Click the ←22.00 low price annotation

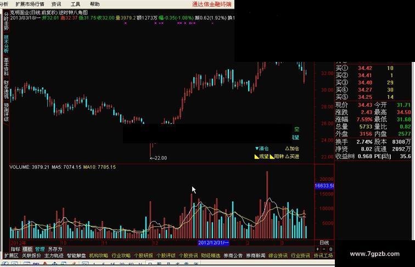click(158, 158)
